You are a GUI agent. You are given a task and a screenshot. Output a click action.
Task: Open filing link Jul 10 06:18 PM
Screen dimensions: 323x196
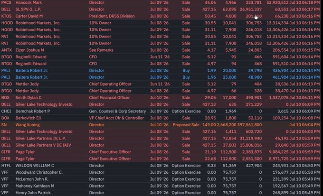pos(304,2)
